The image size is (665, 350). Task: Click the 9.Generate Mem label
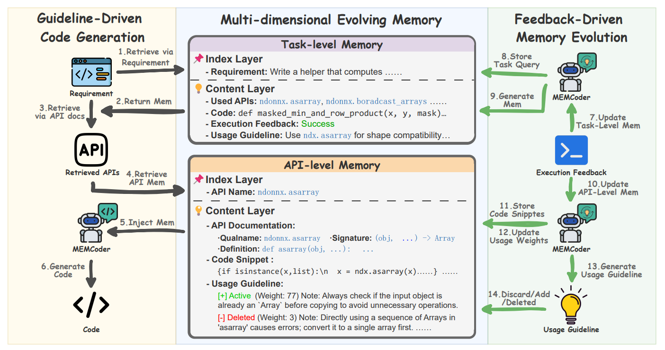pyautogui.click(x=512, y=100)
